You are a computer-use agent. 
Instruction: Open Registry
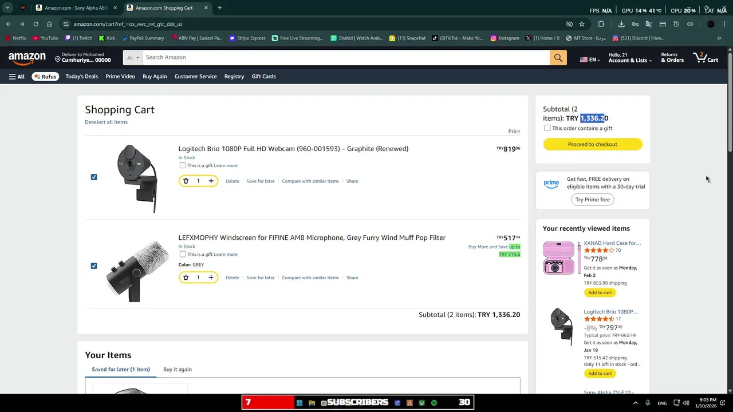tap(234, 76)
